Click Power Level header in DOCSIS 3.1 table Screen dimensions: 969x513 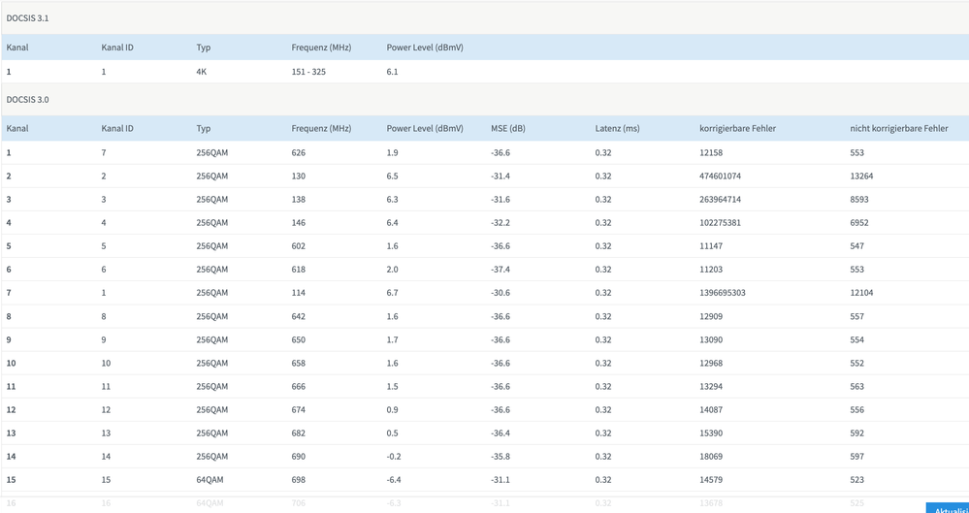(x=425, y=47)
